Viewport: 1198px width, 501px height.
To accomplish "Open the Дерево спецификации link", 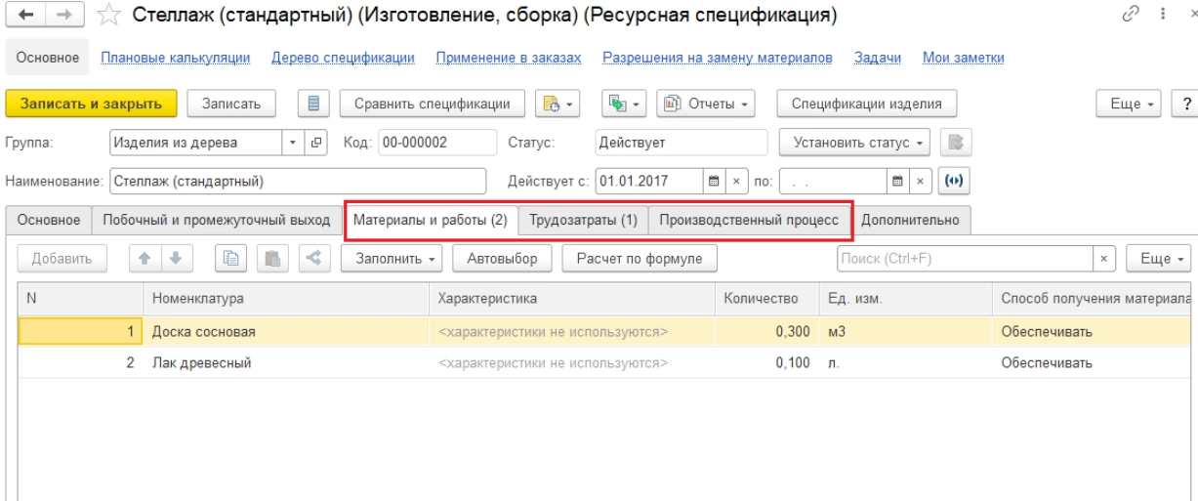I will 344,60.
